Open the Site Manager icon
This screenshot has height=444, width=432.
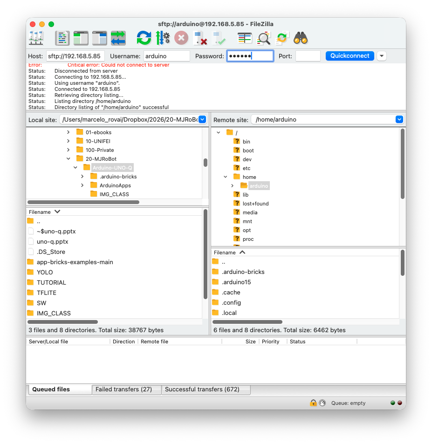[x=36, y=38]
